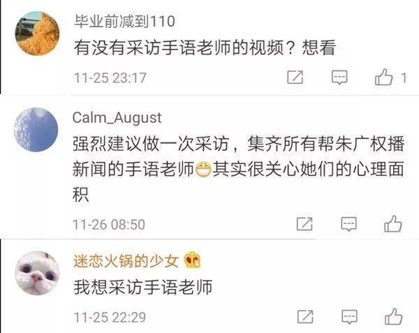Reply to the Calm_August comment
This screenshot has width=419, height=333.
(x=349, y=224)
